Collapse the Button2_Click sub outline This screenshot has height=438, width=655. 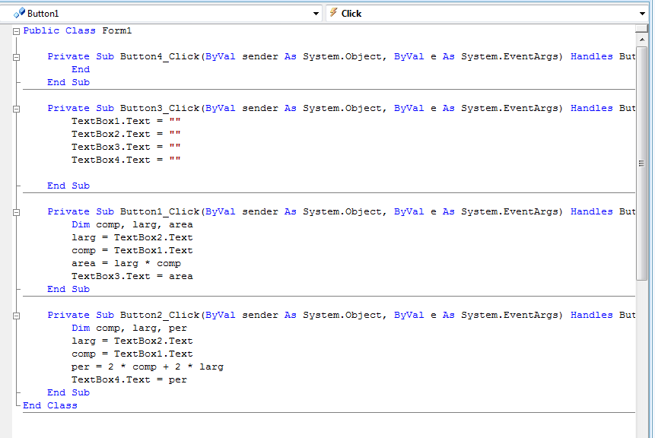click(x=16, y=316)
